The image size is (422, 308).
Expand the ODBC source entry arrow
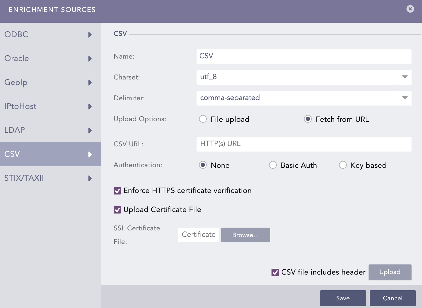click(90, 35)
